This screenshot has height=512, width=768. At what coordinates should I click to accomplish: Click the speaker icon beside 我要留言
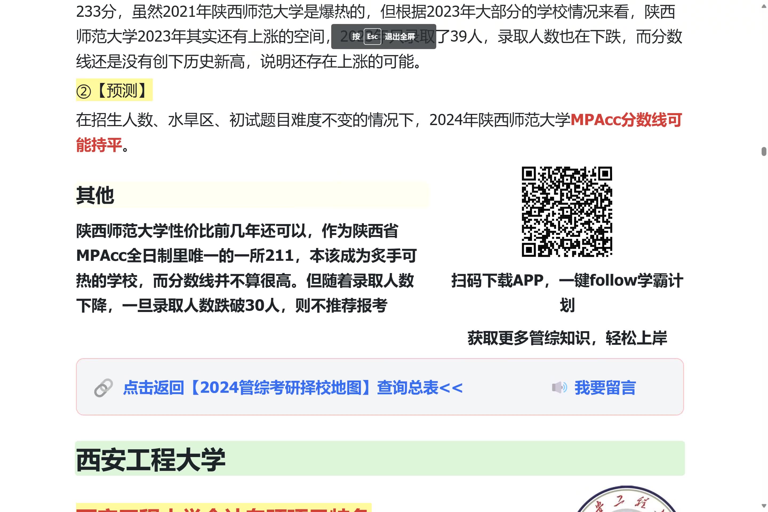coord(560,387)
